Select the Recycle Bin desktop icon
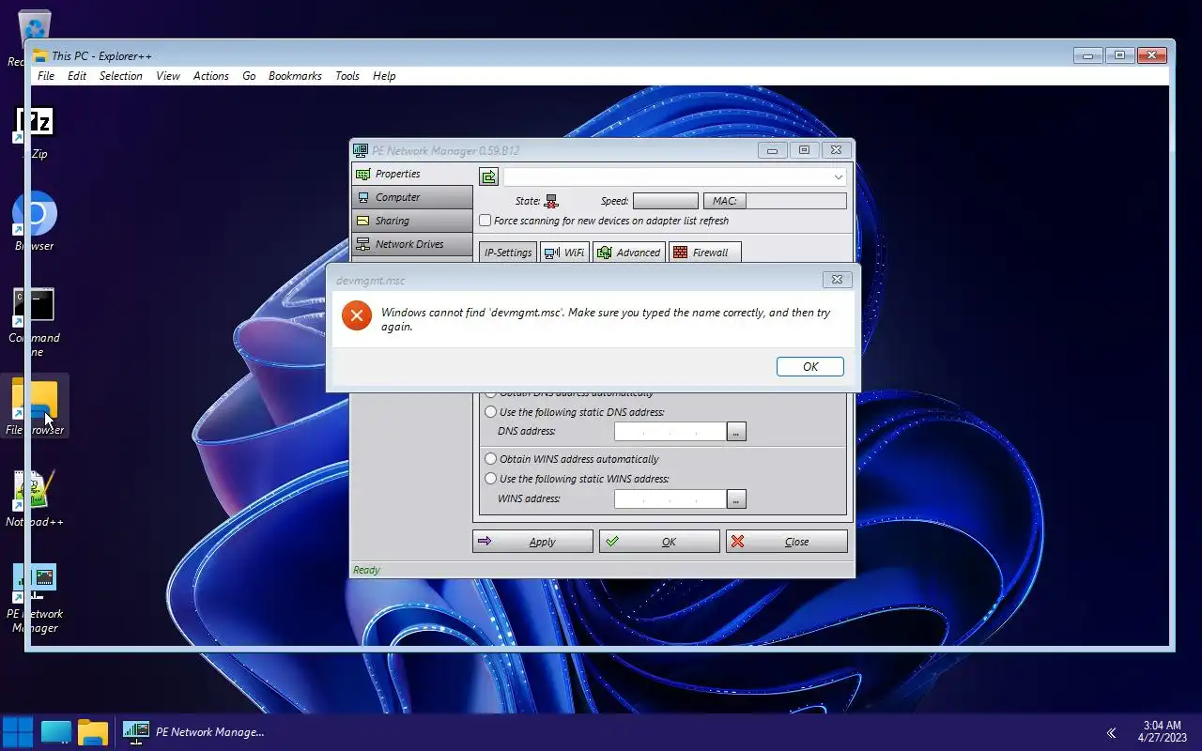Screen dimensions: 1202x751 tap(35, 28)
